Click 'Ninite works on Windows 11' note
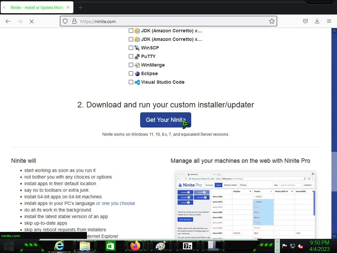 [166, 134]
